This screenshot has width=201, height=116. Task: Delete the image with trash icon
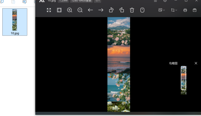132,10
